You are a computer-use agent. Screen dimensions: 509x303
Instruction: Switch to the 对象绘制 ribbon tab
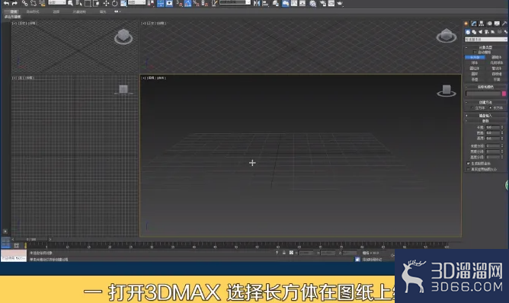coord(79,11)
